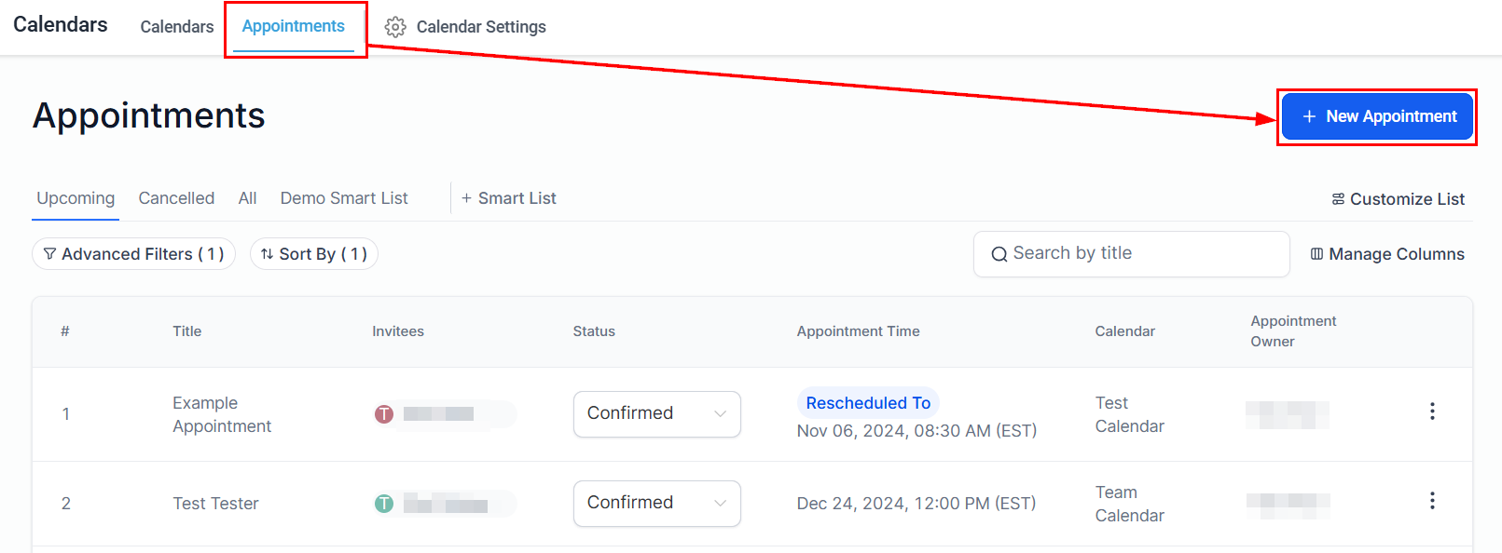1502x553 pixels.
Task: Click the Calendar Settings gear icon
Action: pyautogui.click(x=395, y=27)
